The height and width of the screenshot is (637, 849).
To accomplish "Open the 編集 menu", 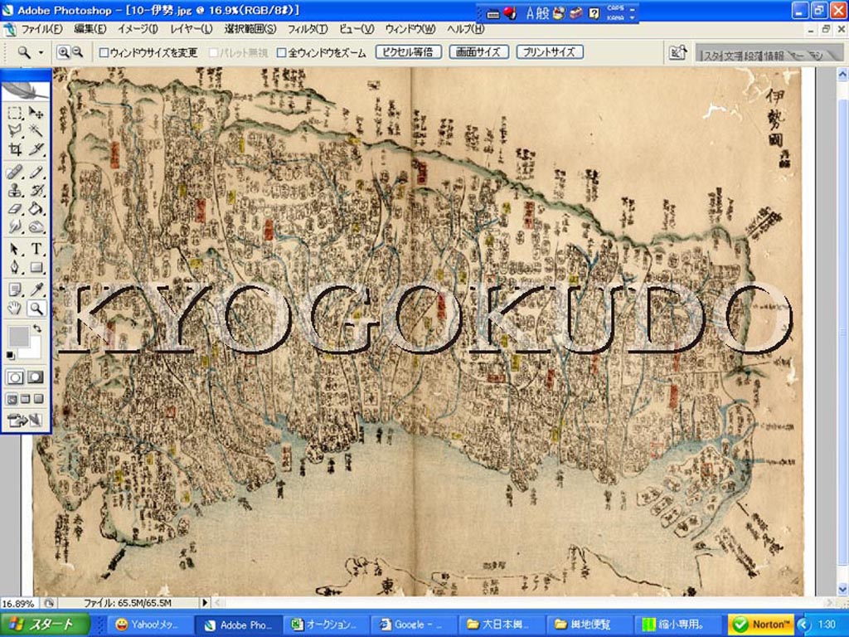I will pos(90,29).
